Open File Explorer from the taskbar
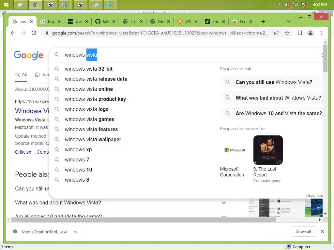 21,5
